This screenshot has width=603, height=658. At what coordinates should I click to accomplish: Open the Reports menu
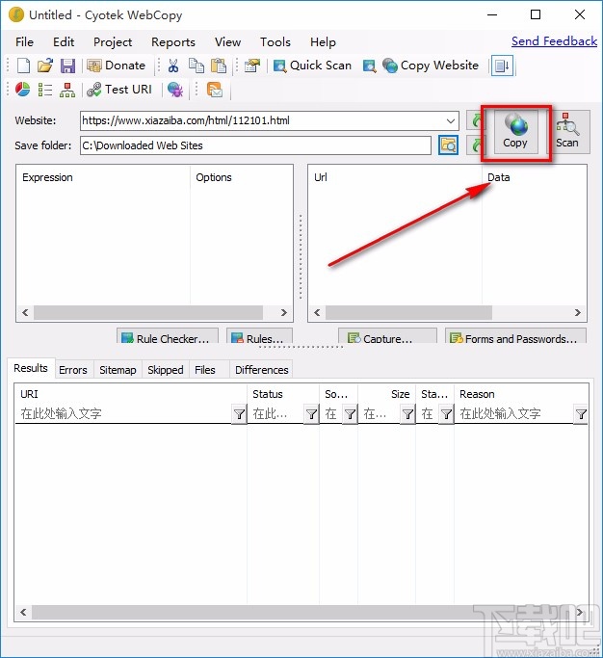[x=173, y=42]
